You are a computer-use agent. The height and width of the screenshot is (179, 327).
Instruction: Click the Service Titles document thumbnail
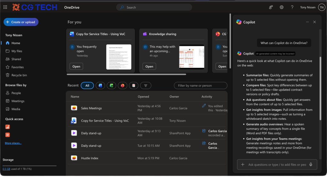coord(119,57)
